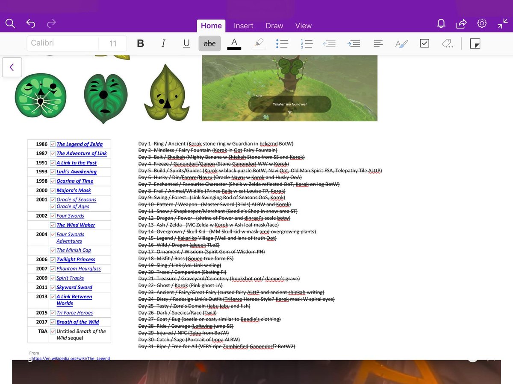Open the Oracle of Ages link
This screenshot has height=384, width=513.
coord(73,207)
